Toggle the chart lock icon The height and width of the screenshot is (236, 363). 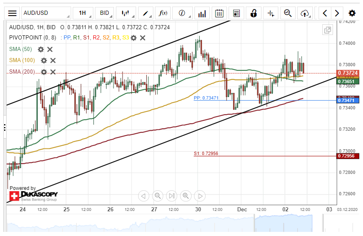coord(254,13)
